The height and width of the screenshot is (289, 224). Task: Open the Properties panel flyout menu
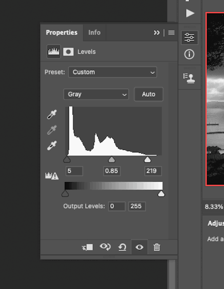click(171, 33)
